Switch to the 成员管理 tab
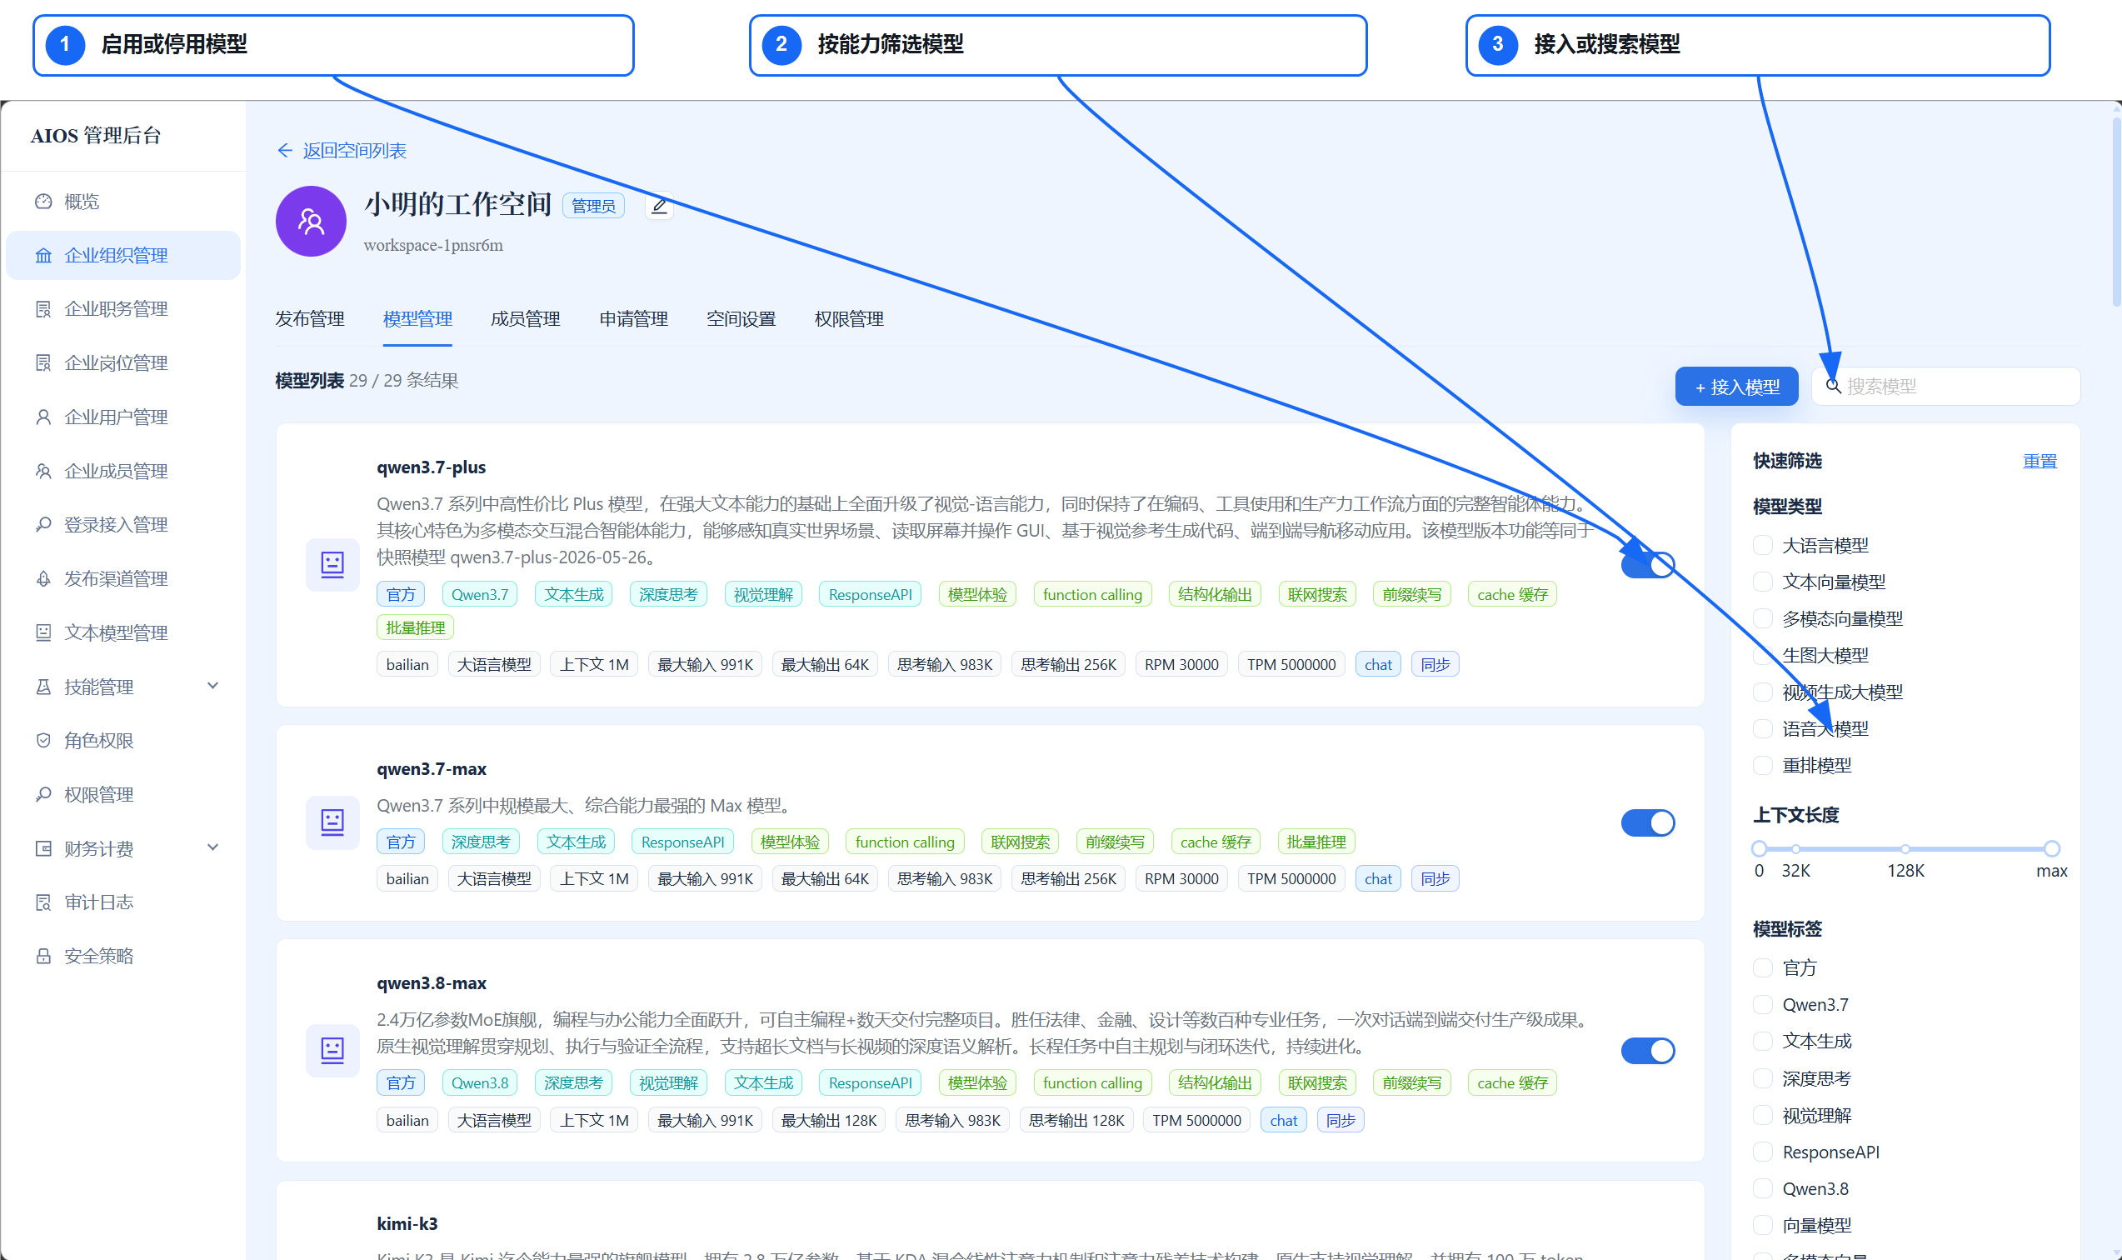 pos(526,319)
